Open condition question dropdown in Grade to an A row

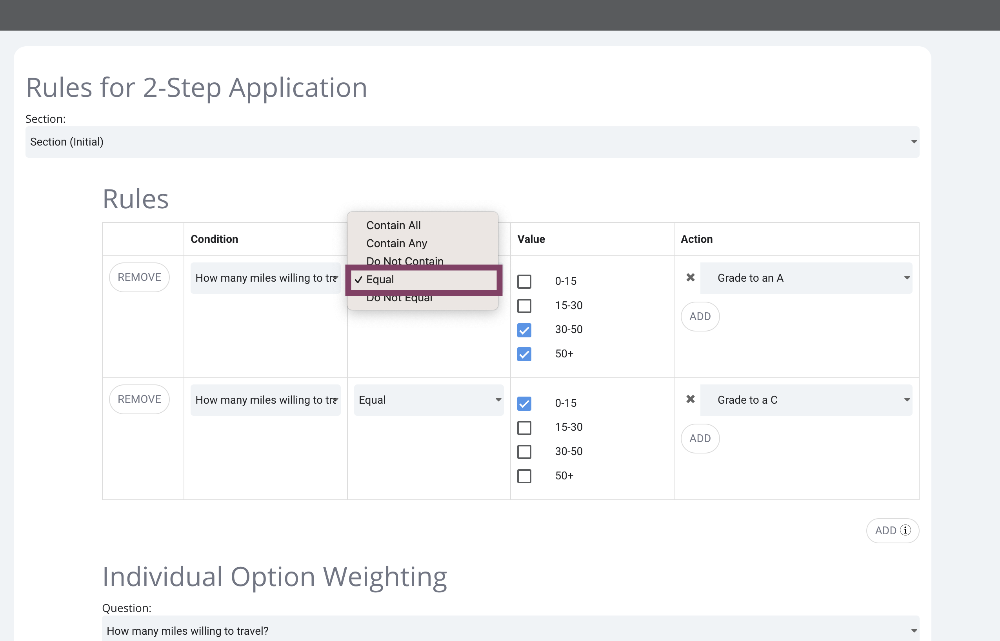(265, 278)
